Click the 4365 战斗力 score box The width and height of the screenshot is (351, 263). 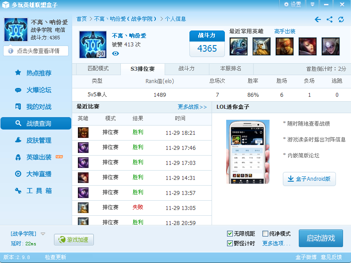point(207,44)
